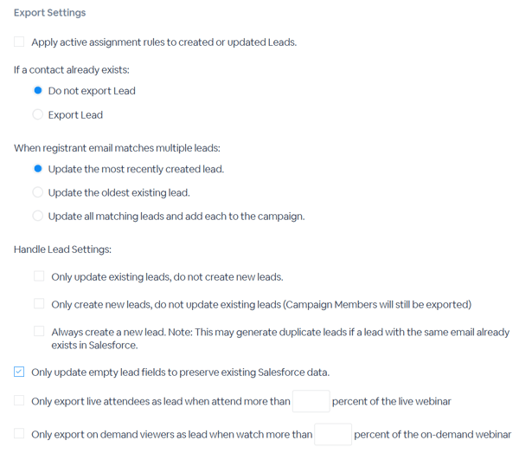Select the "Do not export Lead" radio option

(37, 90)
